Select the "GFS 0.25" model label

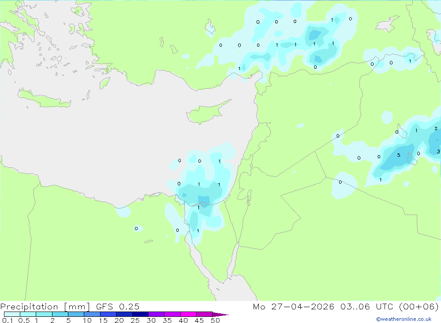tap(118, 307)
